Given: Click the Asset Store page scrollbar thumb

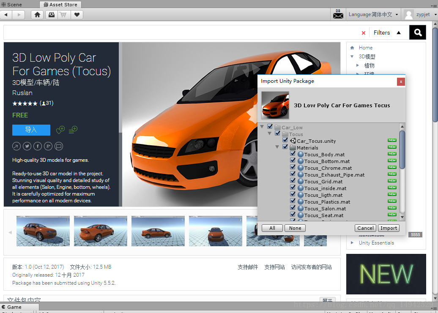Looking at the screenshot, I should [x=435, y=74].
